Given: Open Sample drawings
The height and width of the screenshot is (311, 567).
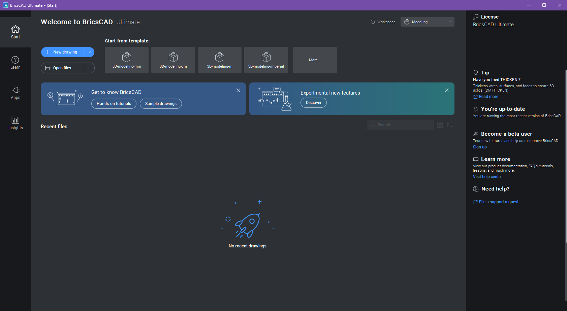Looking at the screenshot, I should pos(161,104).
